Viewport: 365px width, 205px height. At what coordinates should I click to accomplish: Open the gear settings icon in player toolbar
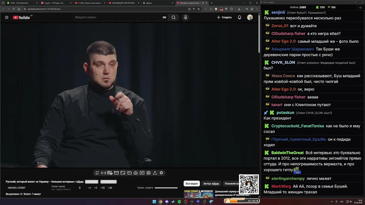161,173
